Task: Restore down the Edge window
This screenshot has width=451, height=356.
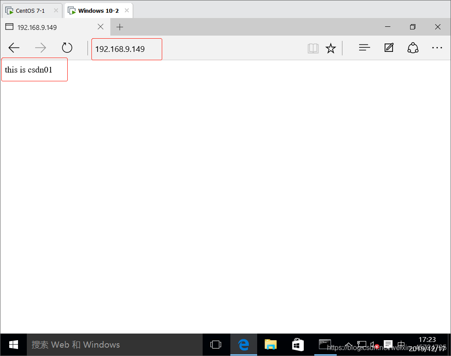Action: point(412,27)
